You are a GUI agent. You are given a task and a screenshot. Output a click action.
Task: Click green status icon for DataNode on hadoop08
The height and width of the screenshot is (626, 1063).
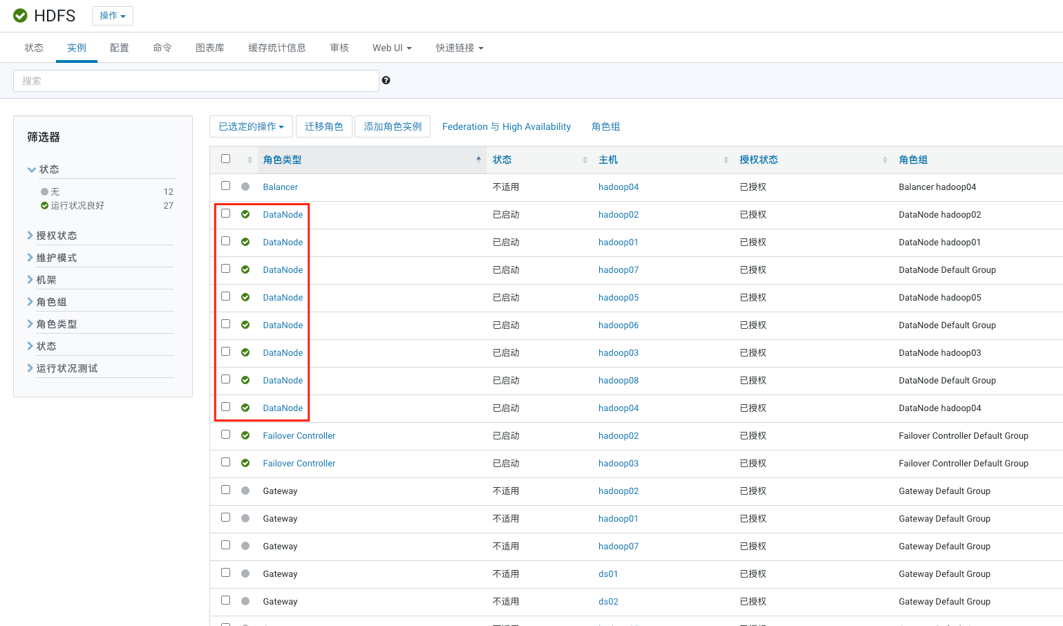tap(245, 380)
